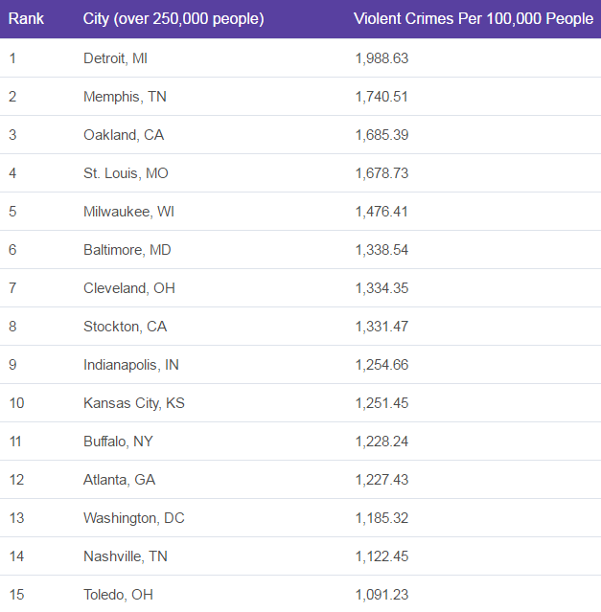This screenshot has height=612, width=601.
Task: Select the Kansas City, KS cell
Action: [x=133, y=403]
